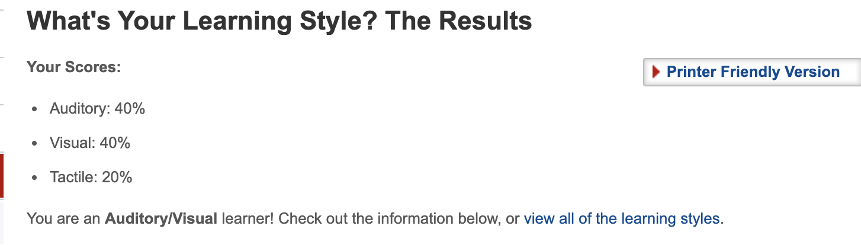Click the 'Check out the information below' text
Screen dimensions: 861x245
387,219
